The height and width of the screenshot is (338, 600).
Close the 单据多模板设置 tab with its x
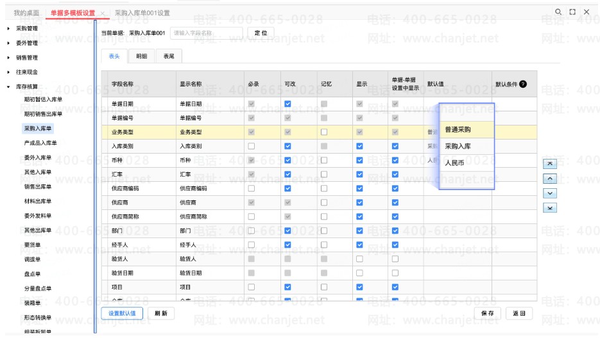tap(103, 13)
